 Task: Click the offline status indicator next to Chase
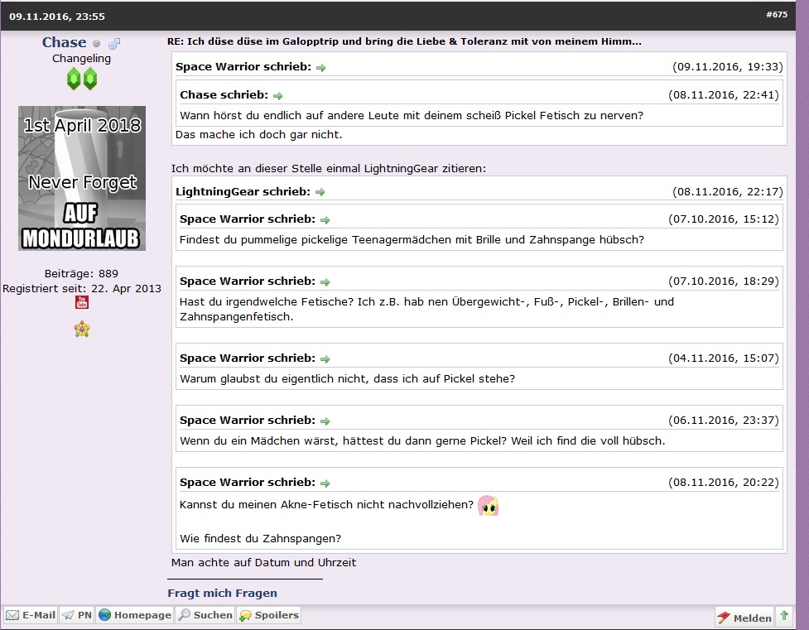[x=97, y=44]
